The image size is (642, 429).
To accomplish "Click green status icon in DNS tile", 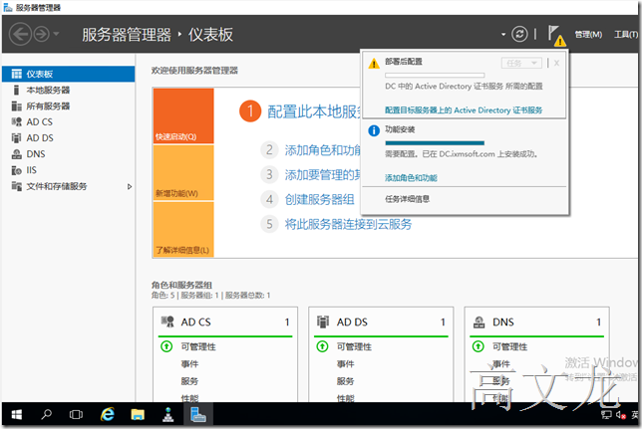I will tap(479, 346).
